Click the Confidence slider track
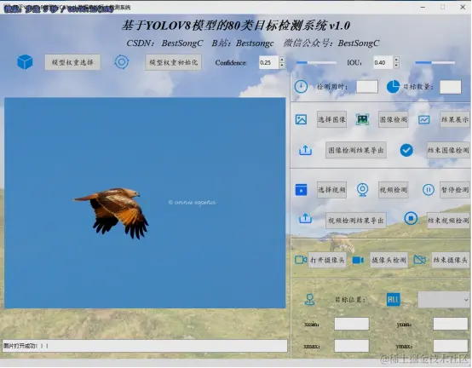This screenshot has height=368, width=472. 316,62
